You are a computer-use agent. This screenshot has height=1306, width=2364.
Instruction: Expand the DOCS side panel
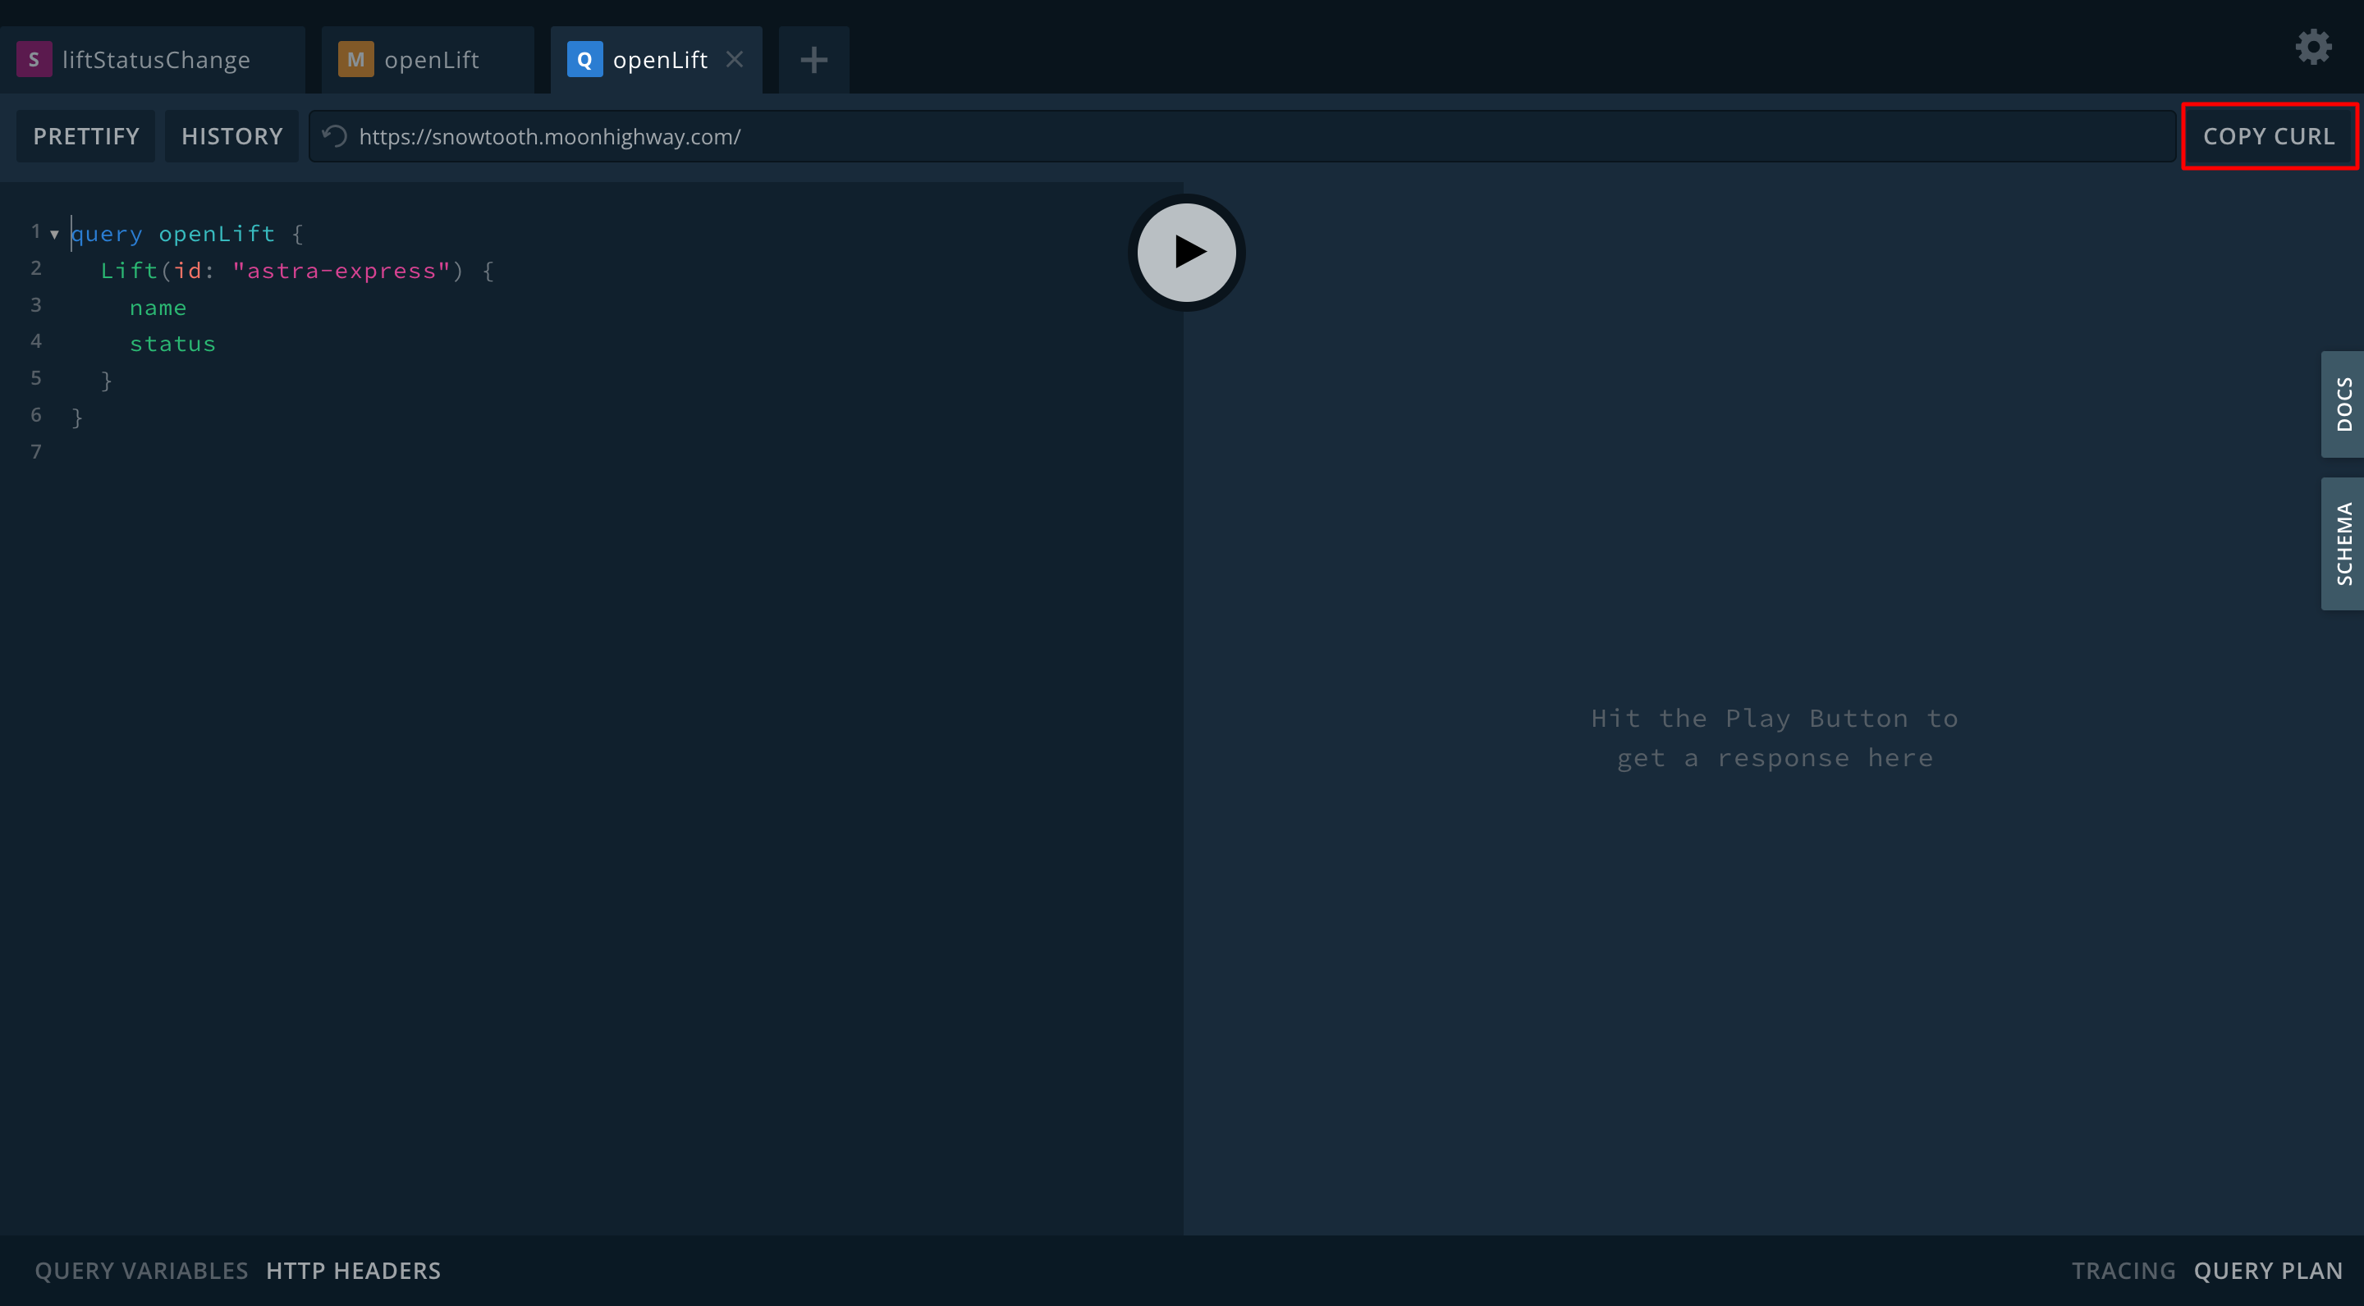2343,404
